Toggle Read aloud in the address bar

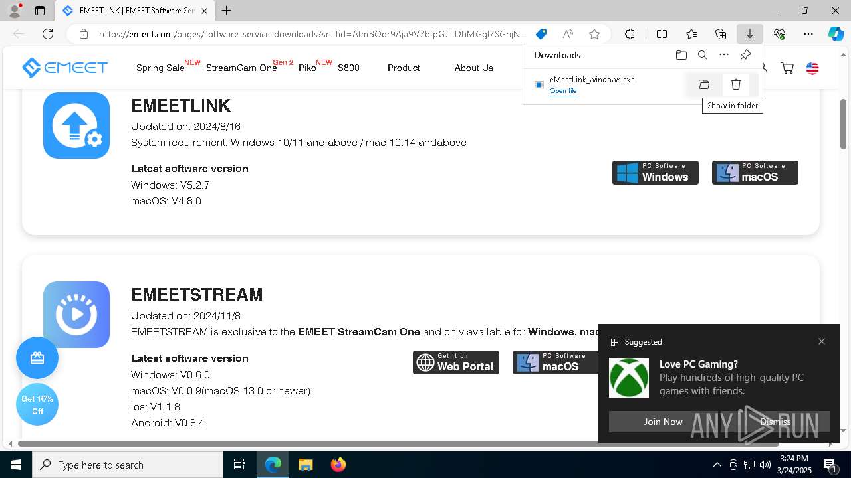[568, 34]
